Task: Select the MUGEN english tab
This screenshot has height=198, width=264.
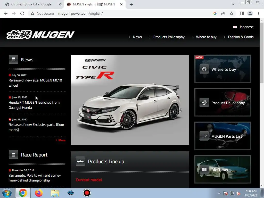Action: (94, 4)
